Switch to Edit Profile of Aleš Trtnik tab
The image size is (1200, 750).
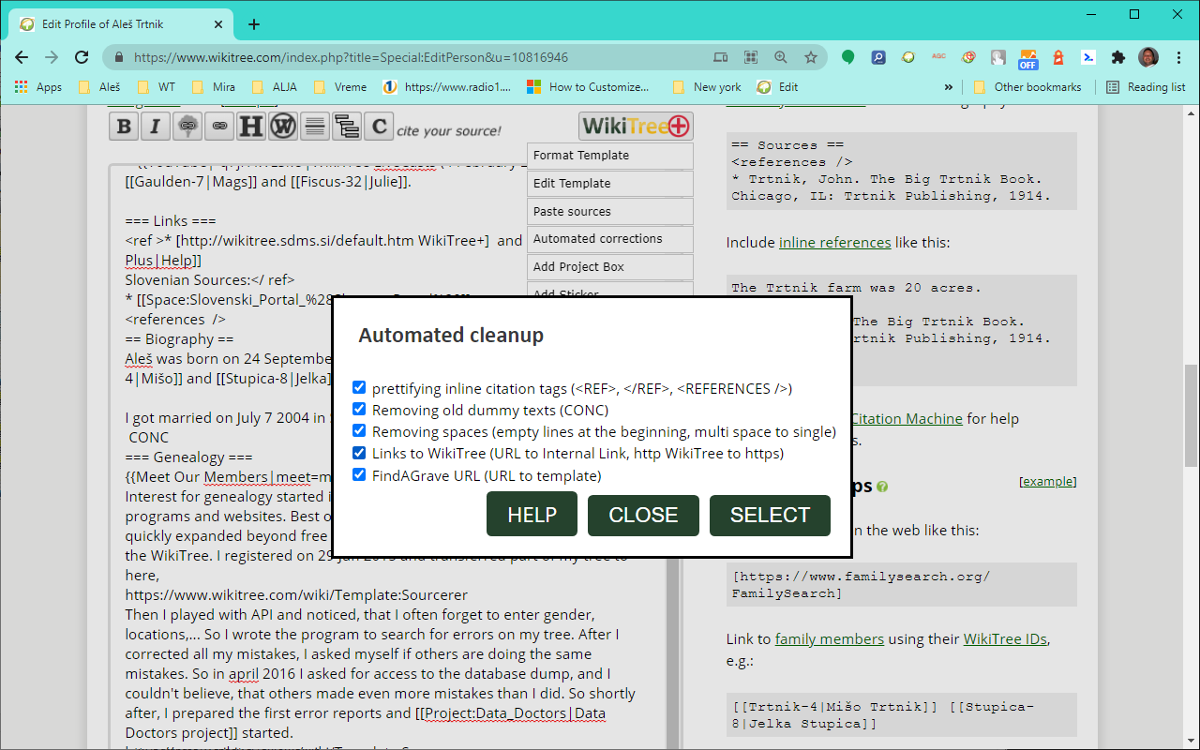[x=122, y=24]
